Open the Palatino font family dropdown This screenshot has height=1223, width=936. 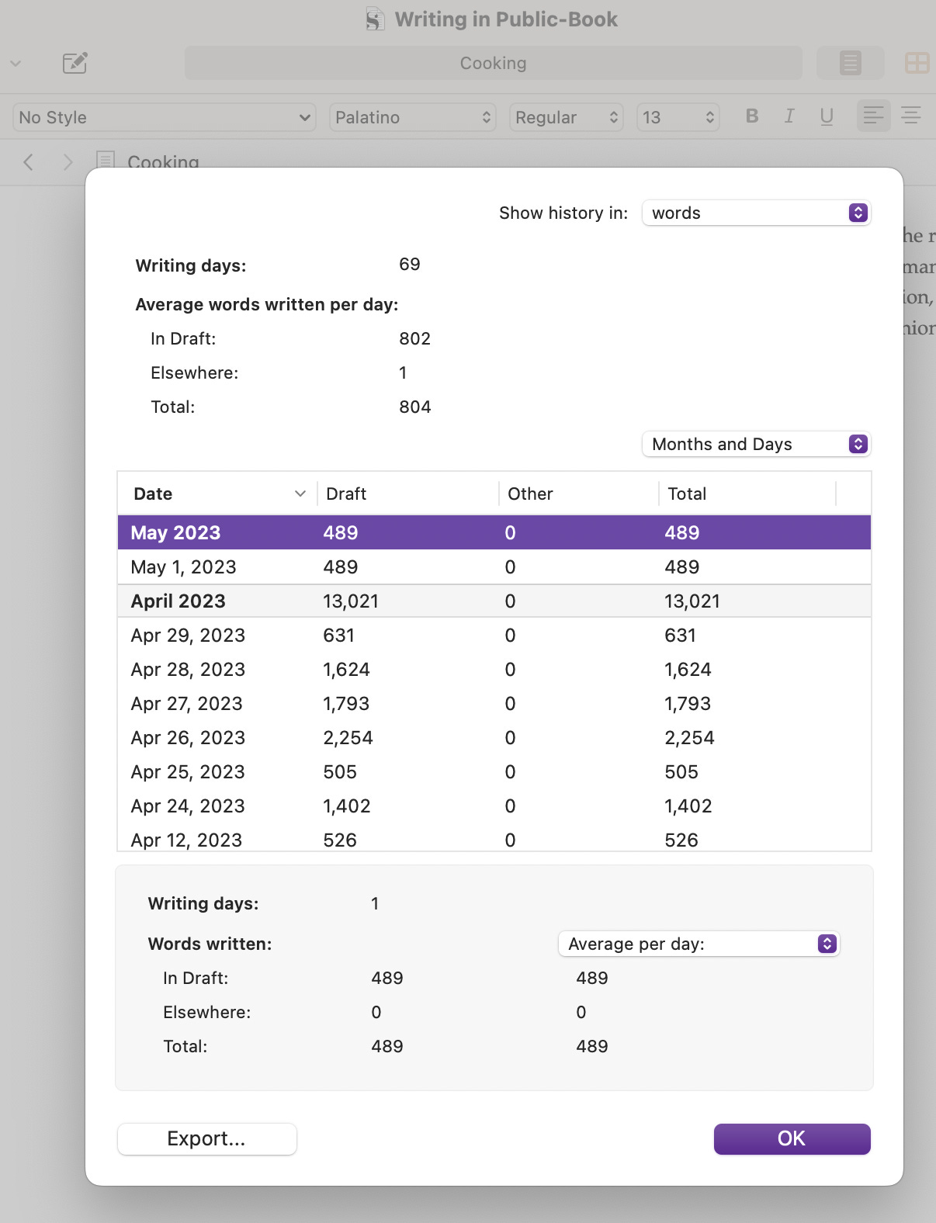point(413,117)
